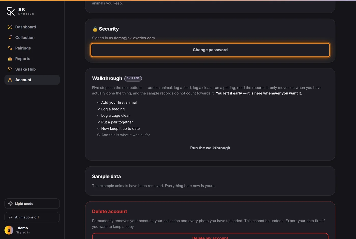Click the Dashboard checkmark icon
The width and height of the screenshot is (356, 239).
tap(10, 27)
